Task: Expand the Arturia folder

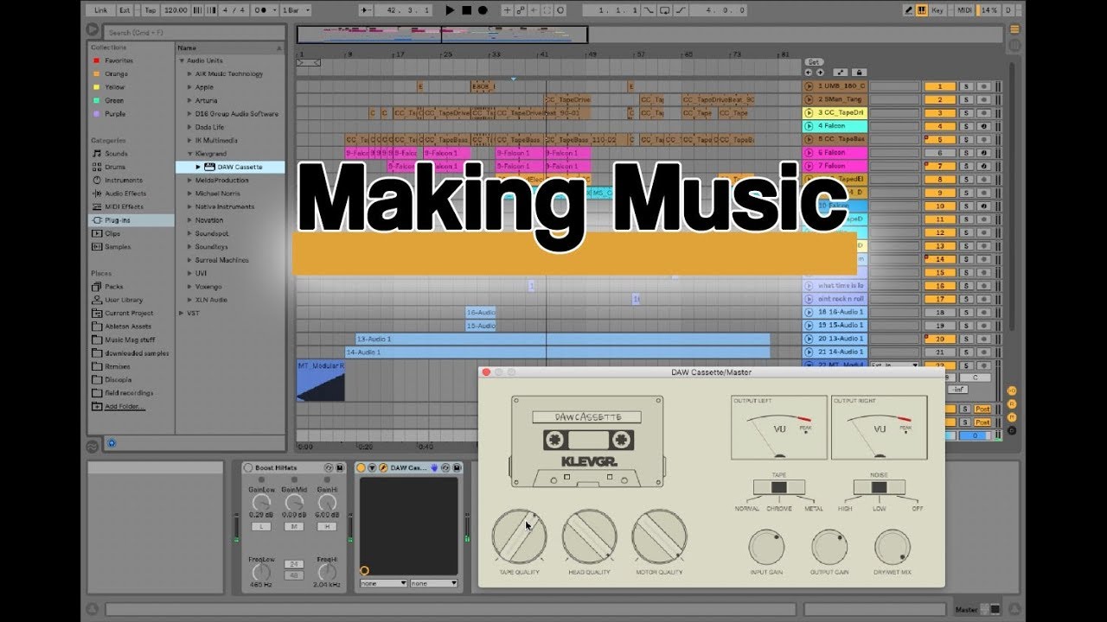Action: (x=189, y=101)
